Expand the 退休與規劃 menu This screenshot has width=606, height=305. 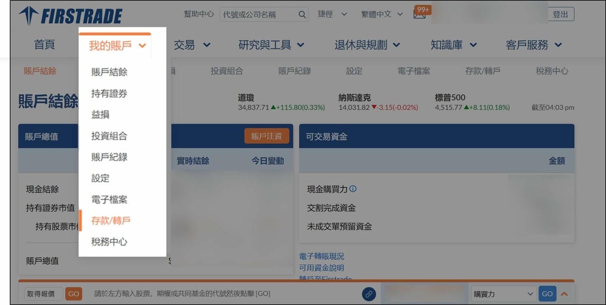(367, 45)
